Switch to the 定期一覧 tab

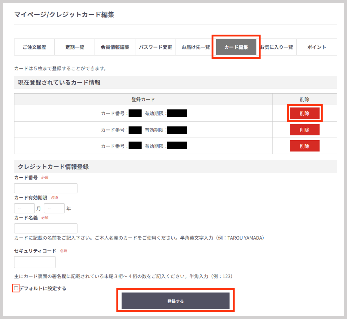point(75,47)
